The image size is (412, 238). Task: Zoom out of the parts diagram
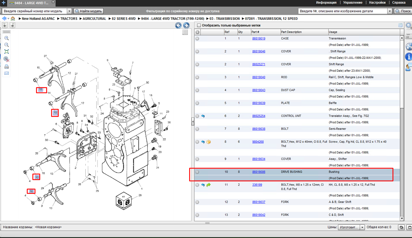[7, 45]
